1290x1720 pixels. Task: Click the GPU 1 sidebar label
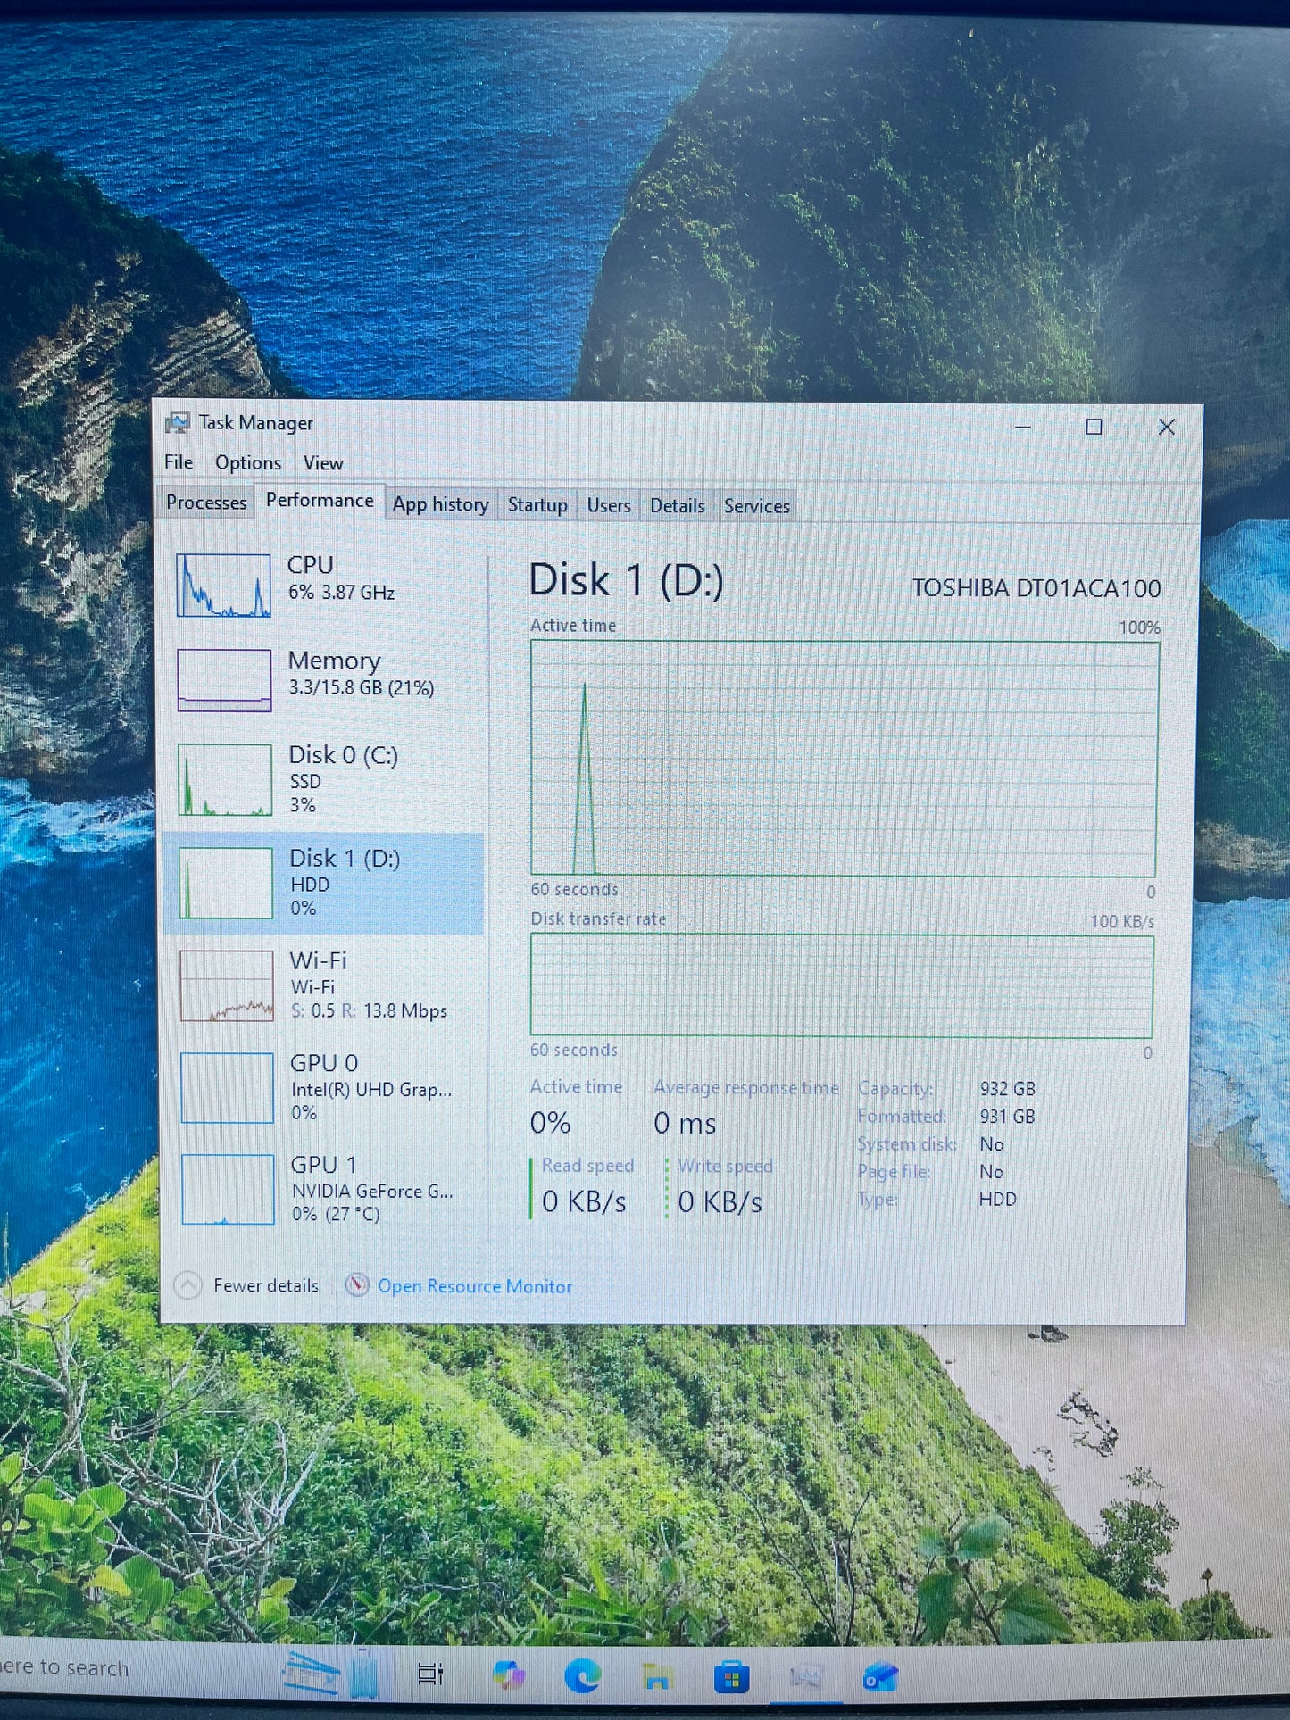[323, 1165]
